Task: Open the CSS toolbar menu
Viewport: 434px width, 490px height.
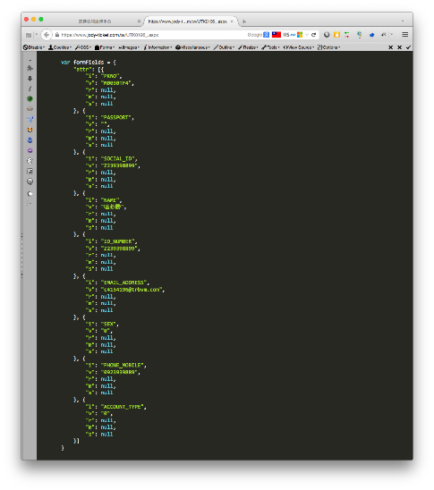Action: click(83, 47)
